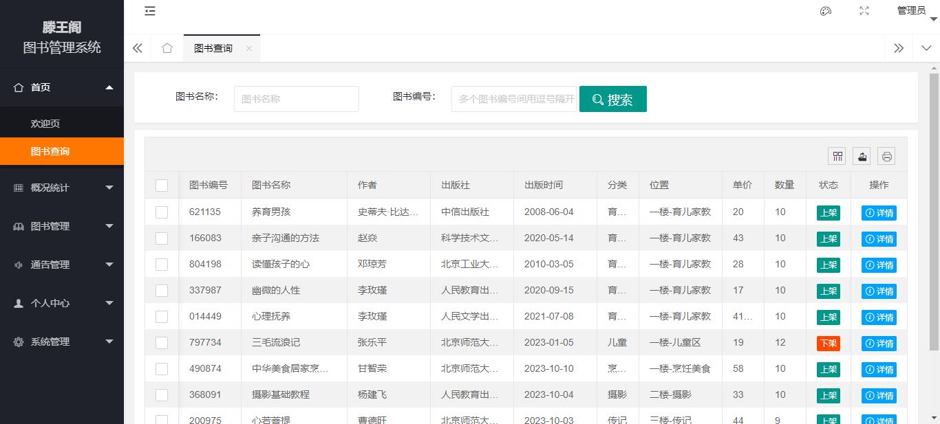Go to the home tab house icon

[x=167, y=48]
